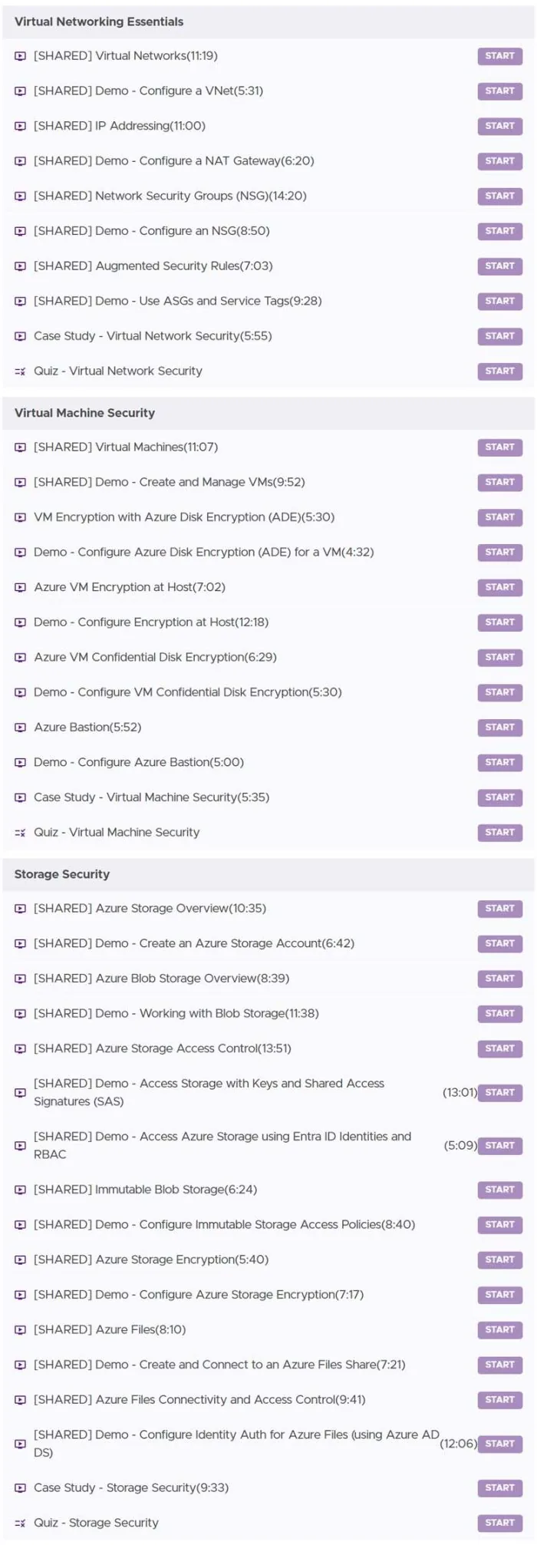Start Quiz - Storage Security
Screen dimensions: 537x1545
500,1523
